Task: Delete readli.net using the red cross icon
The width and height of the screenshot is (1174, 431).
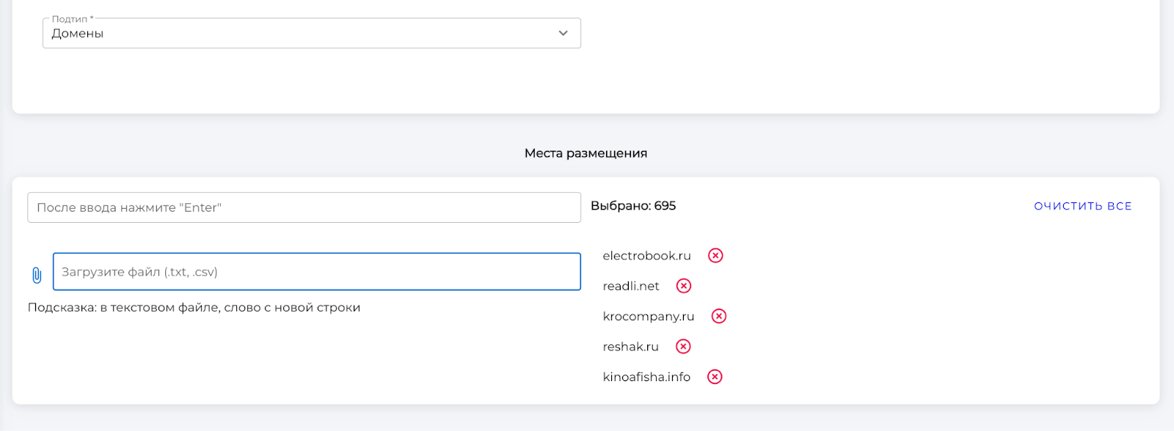Action: coord(684,286)
